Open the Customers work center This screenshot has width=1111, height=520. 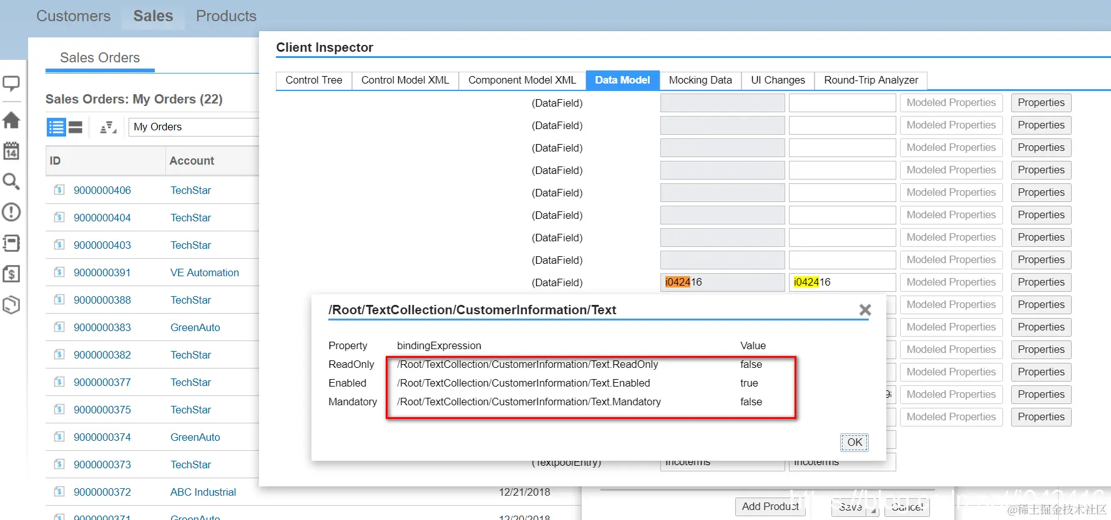73,16
